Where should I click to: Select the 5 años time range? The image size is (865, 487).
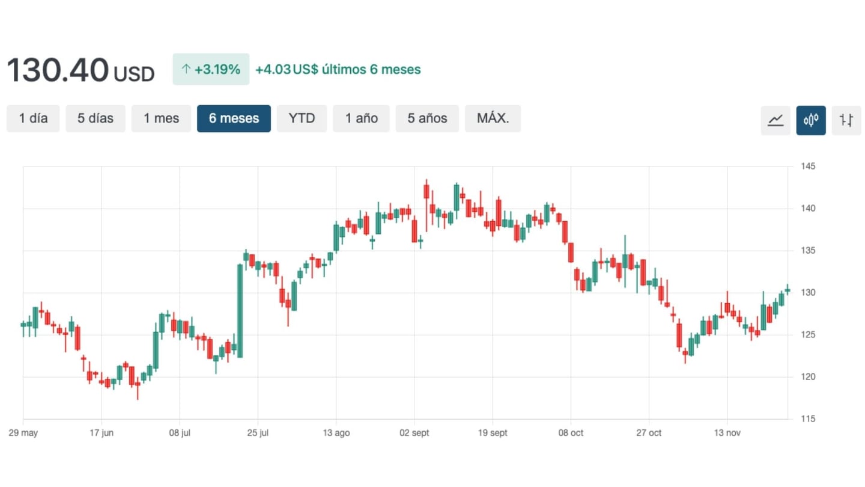click(x=427, y=118)
